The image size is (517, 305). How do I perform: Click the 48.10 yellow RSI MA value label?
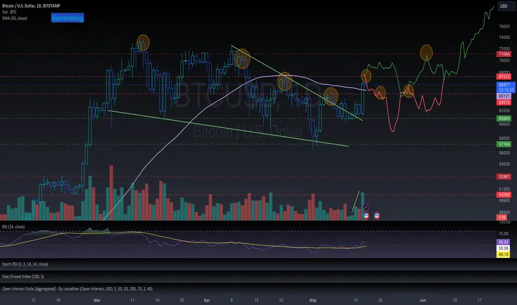503,255
